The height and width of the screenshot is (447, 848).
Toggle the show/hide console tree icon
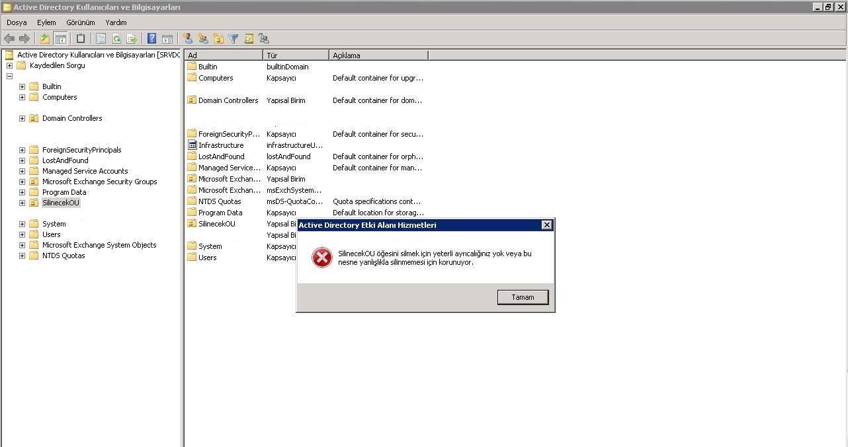tap(60, 39)
